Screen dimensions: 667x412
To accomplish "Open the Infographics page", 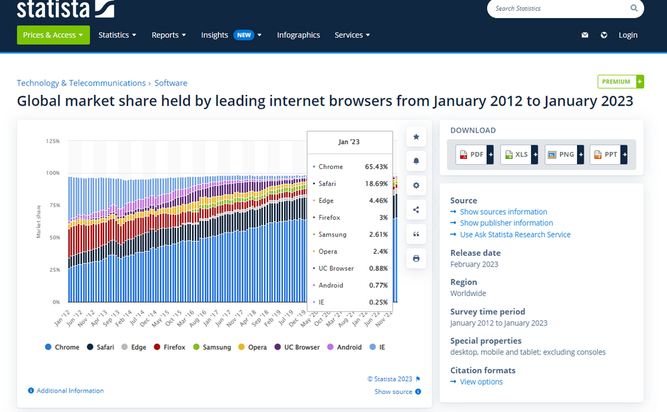I will pos(298,35).
